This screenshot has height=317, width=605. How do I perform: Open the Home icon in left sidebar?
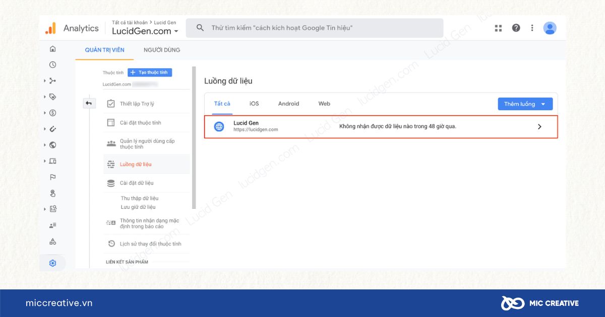tap(52, 49)
